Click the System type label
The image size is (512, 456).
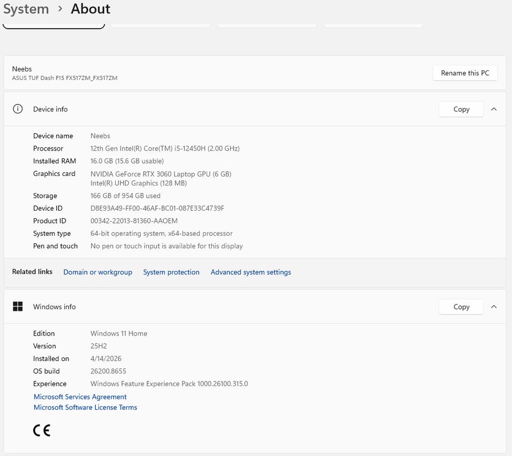point(52,234)
